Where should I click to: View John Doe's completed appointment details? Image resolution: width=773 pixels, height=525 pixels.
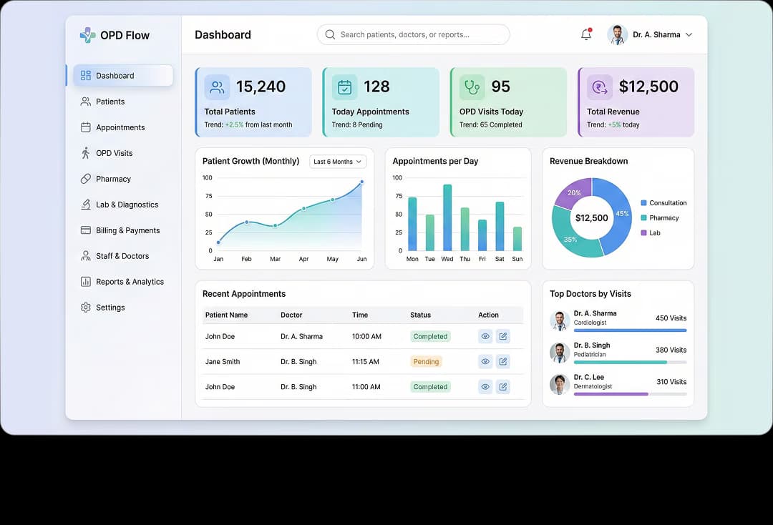point(485,336)
